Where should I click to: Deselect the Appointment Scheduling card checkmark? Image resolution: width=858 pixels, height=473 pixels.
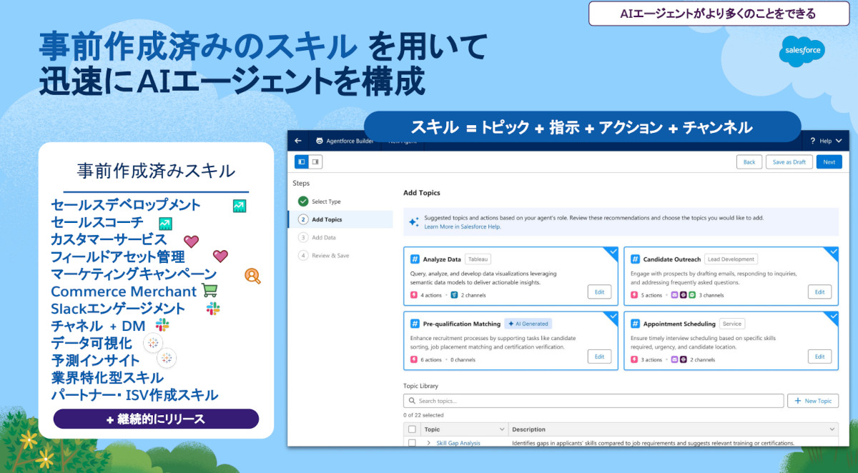click(833, 316)
